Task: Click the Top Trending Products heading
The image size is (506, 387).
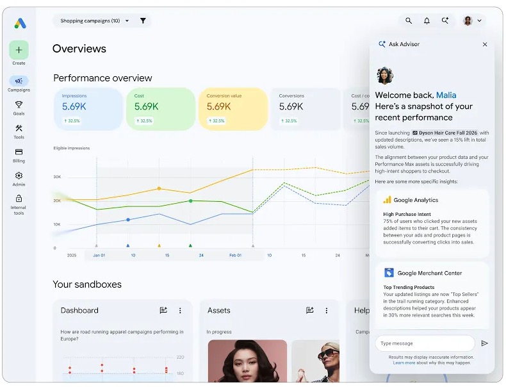Action: click(x=409, y=287)
